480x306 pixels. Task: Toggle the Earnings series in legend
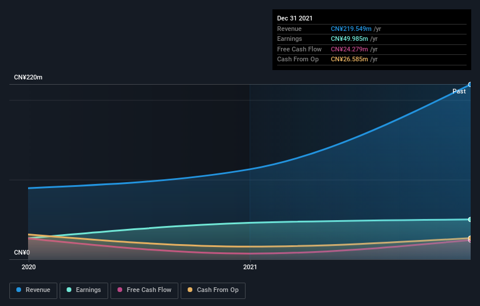point(84,290)
